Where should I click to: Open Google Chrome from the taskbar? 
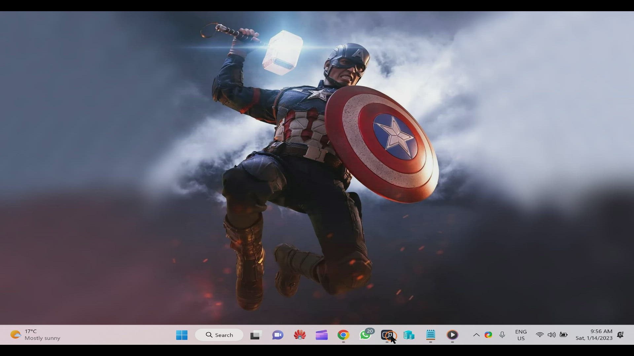coord(343,335)
